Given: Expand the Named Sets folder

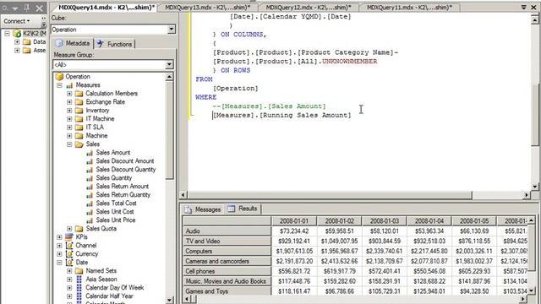Looking at the screenshot, I should click(69, 271).
